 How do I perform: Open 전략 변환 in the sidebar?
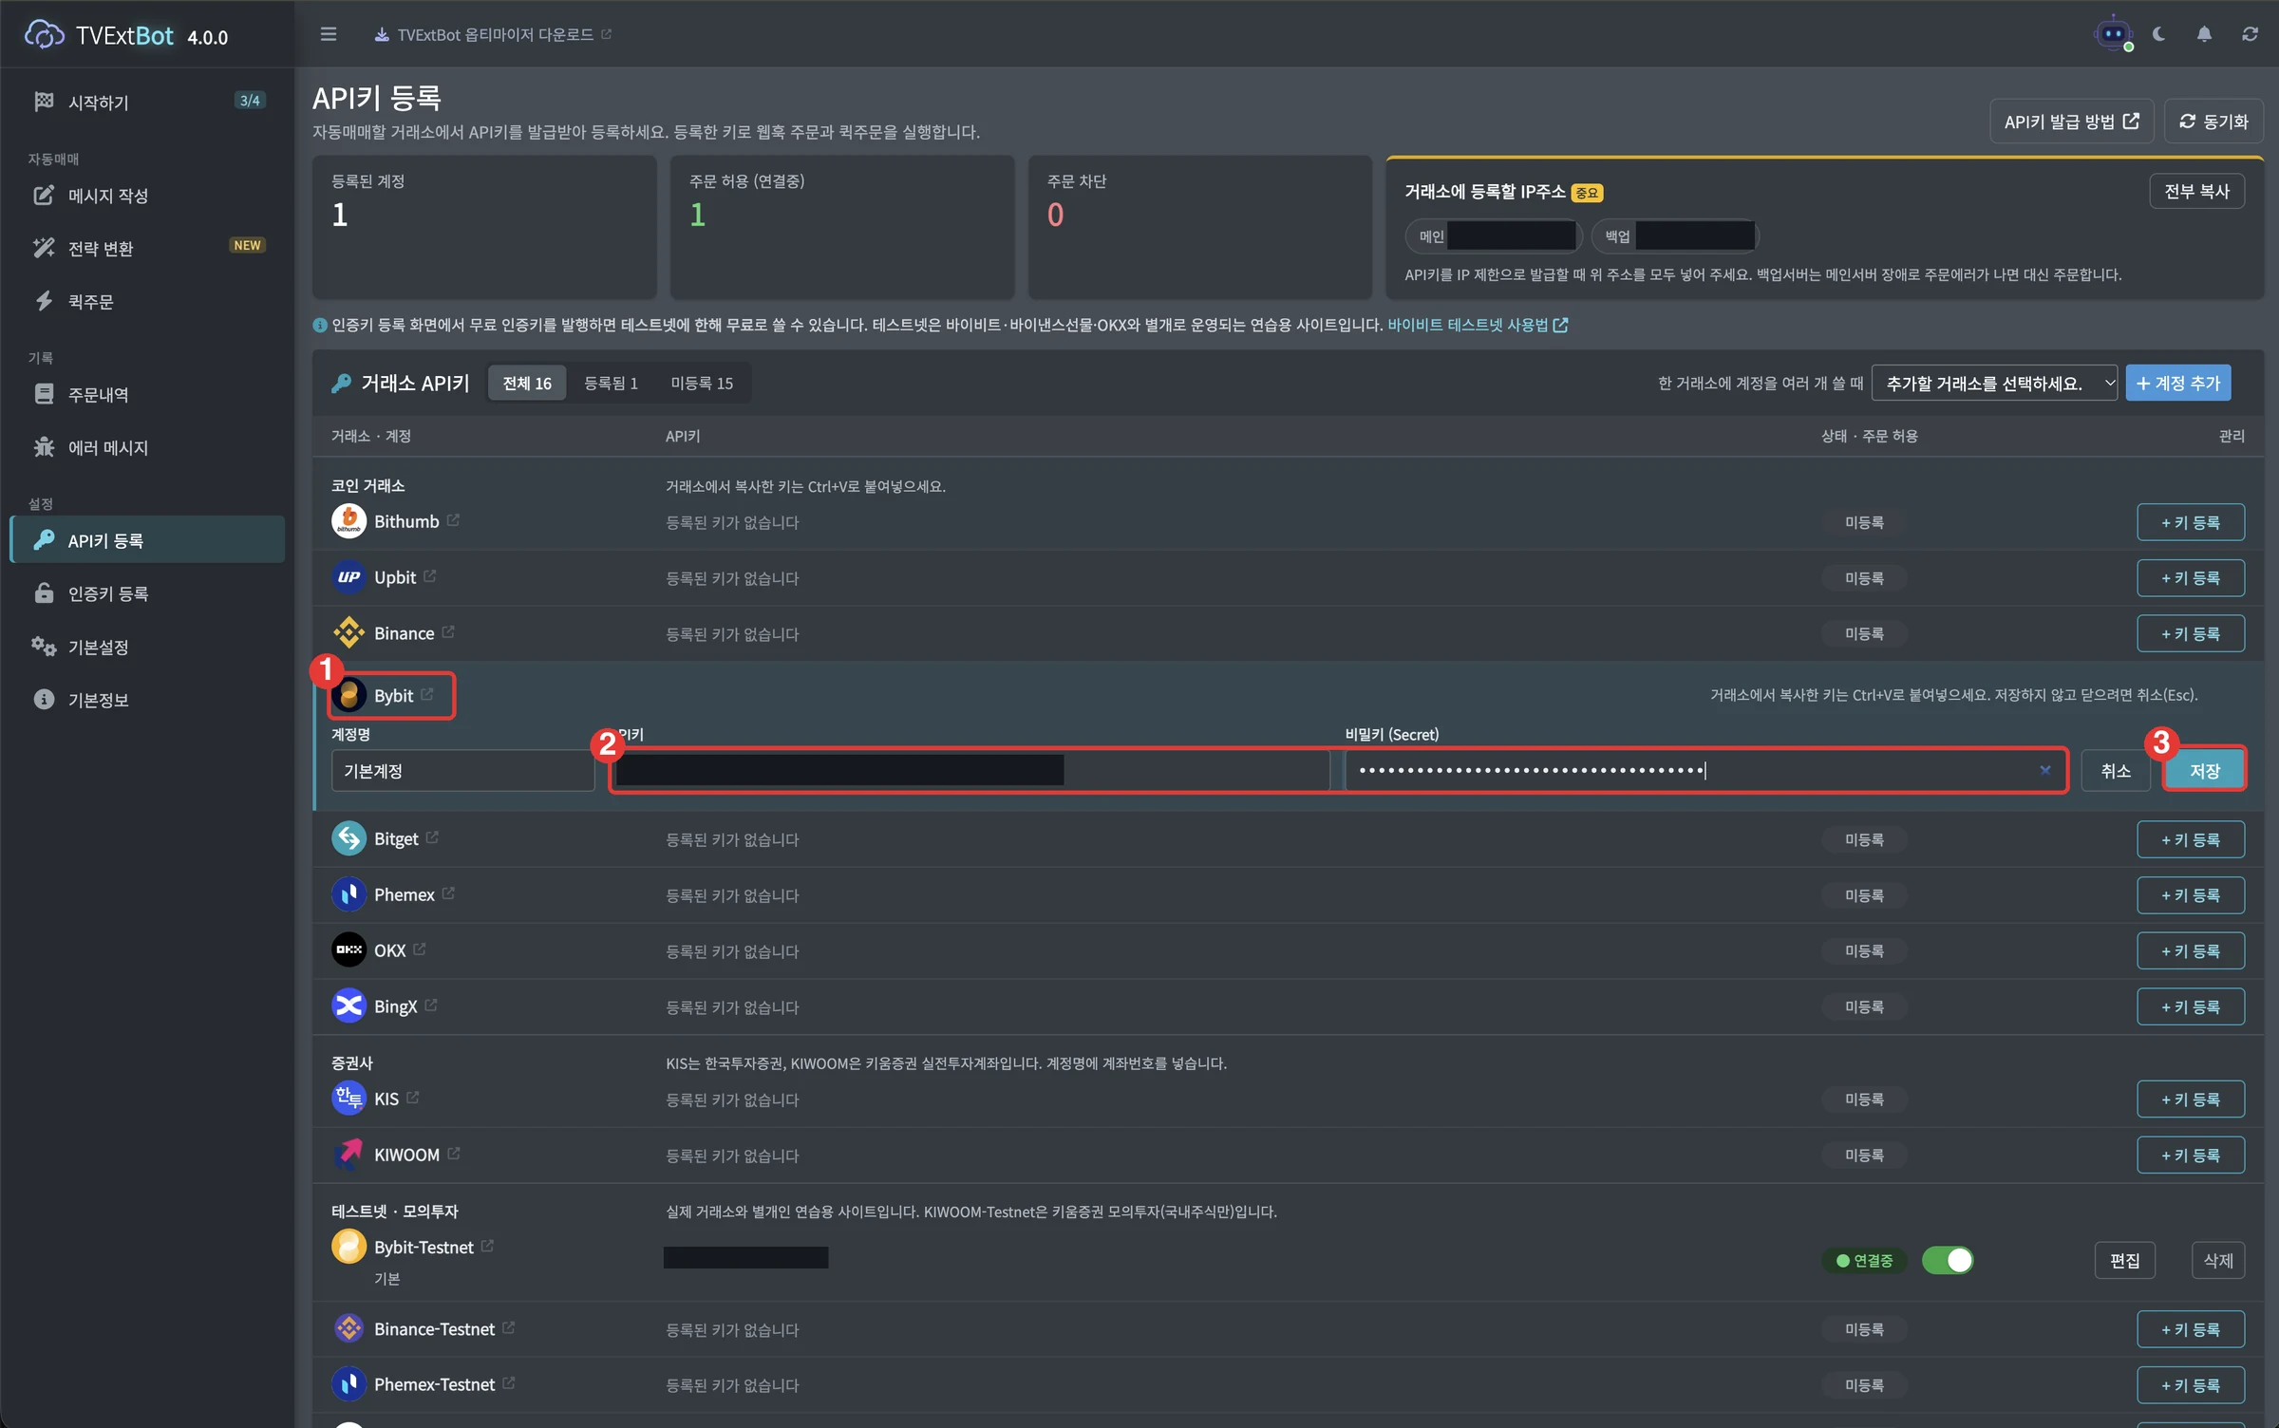(x=147, y=249)
